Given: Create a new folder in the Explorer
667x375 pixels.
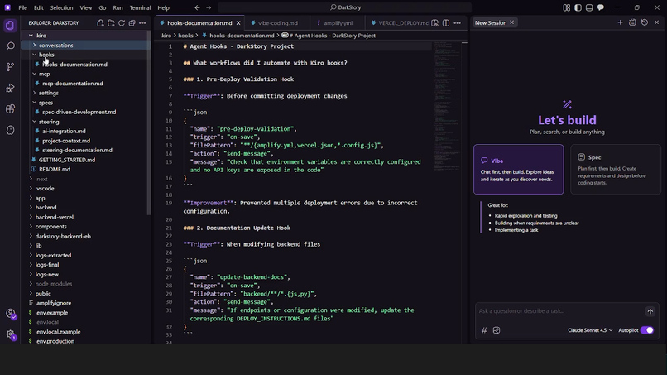Looking at the screenshot, I should [x=111, y=23].
